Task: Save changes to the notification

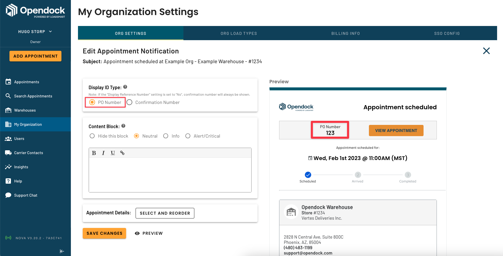Action: [x=104, y=233]
